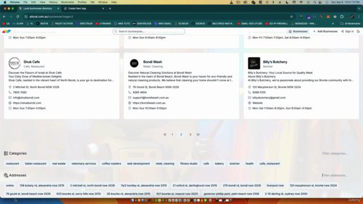Viewport: 363px width, 204px height.
Task: Open the History menu
Action: pyautogui.click(x=53, y=2)
